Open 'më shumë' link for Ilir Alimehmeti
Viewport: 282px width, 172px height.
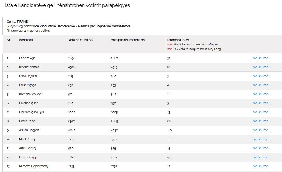pos(261,67)
